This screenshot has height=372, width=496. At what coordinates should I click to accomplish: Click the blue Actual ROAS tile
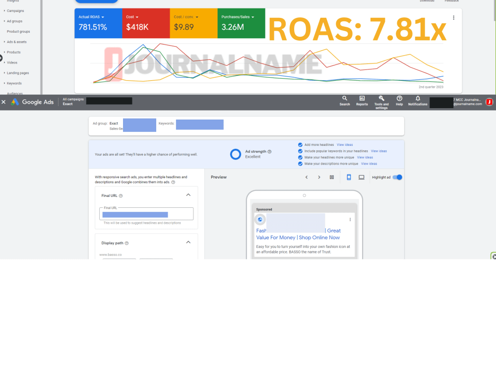click(x=98, y=23)
